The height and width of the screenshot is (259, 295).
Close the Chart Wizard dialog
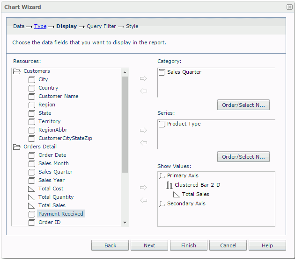coord(289,7)
